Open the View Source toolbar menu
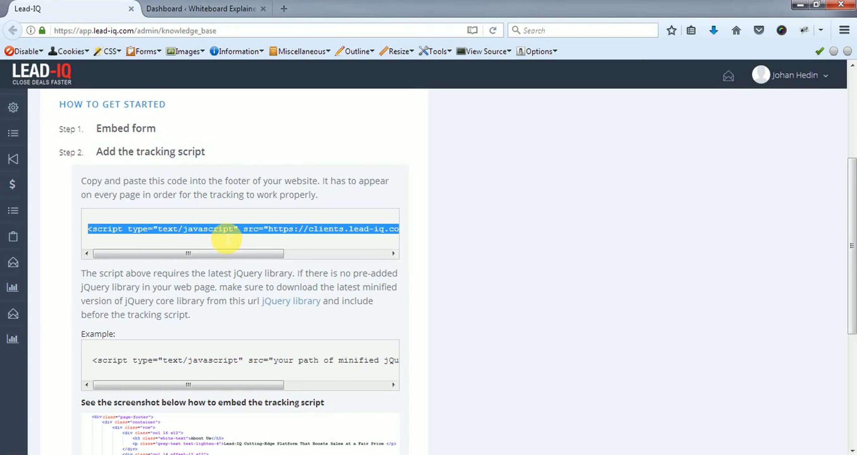The height and width of the screenshot is (455, 857). pos(484,51)
